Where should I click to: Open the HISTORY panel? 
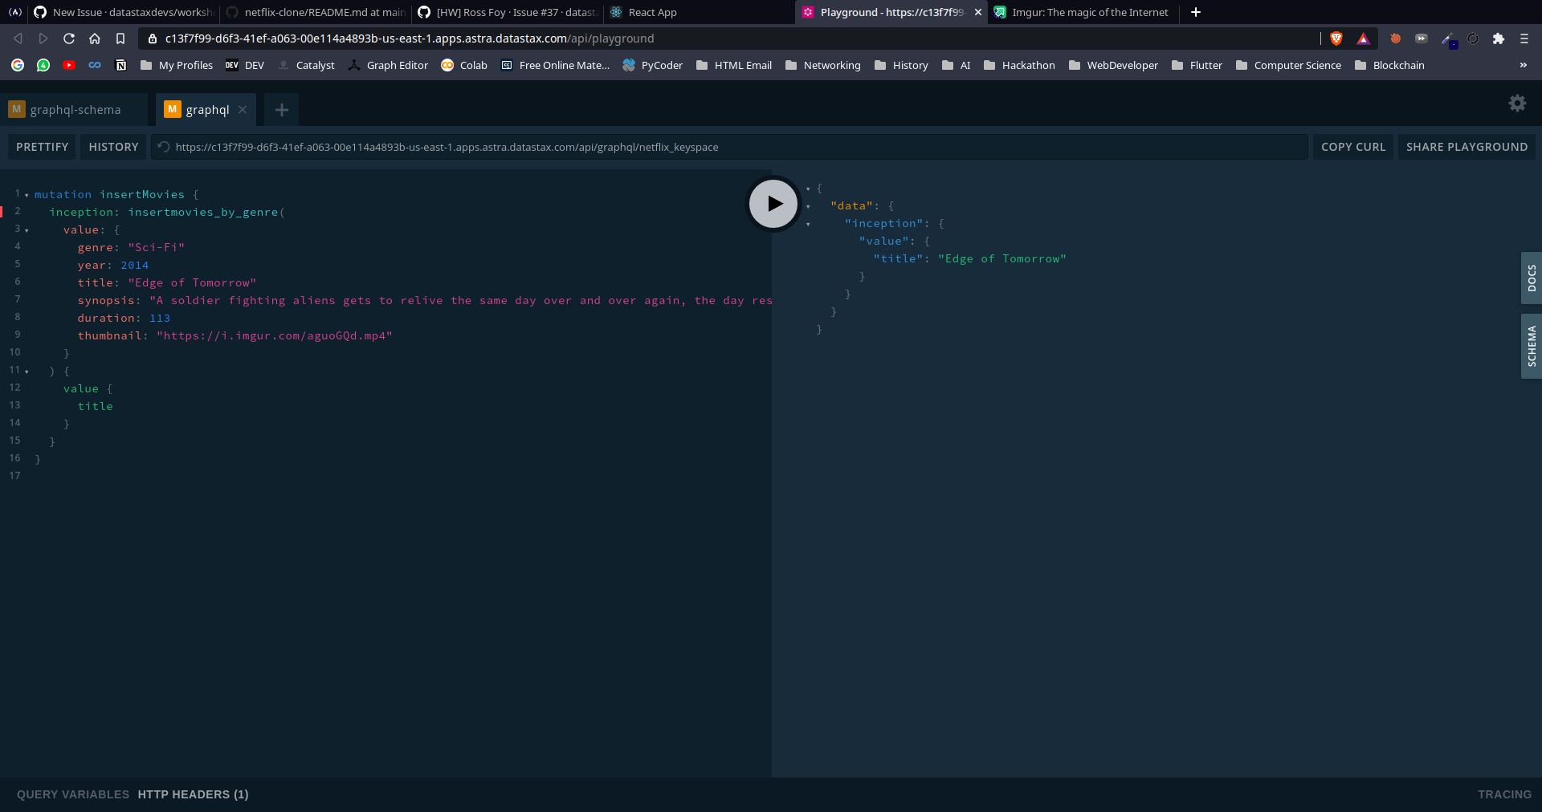coord(112,146)
